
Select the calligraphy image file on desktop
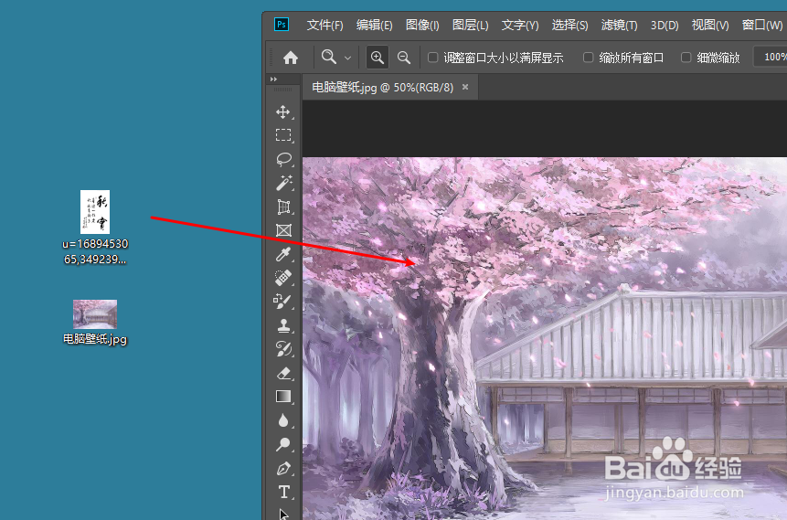(95, 228)
